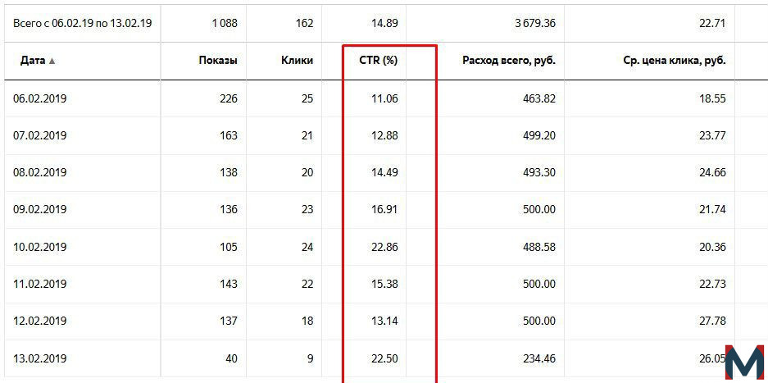Sort table by Клики column header

pyautogui.click(x=298, y=61)
